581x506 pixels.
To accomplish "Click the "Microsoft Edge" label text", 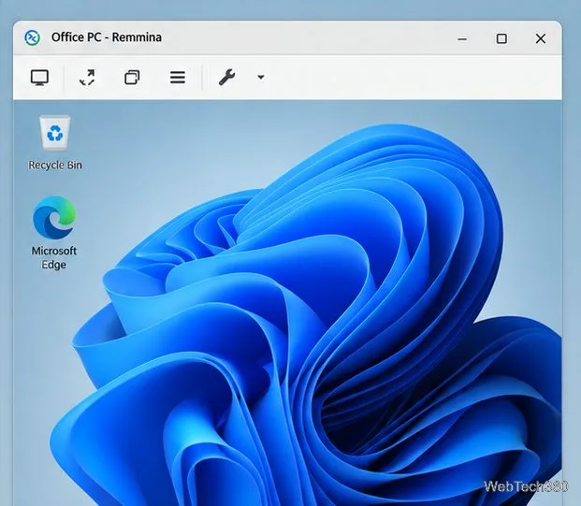I will (x=54, y=258).
